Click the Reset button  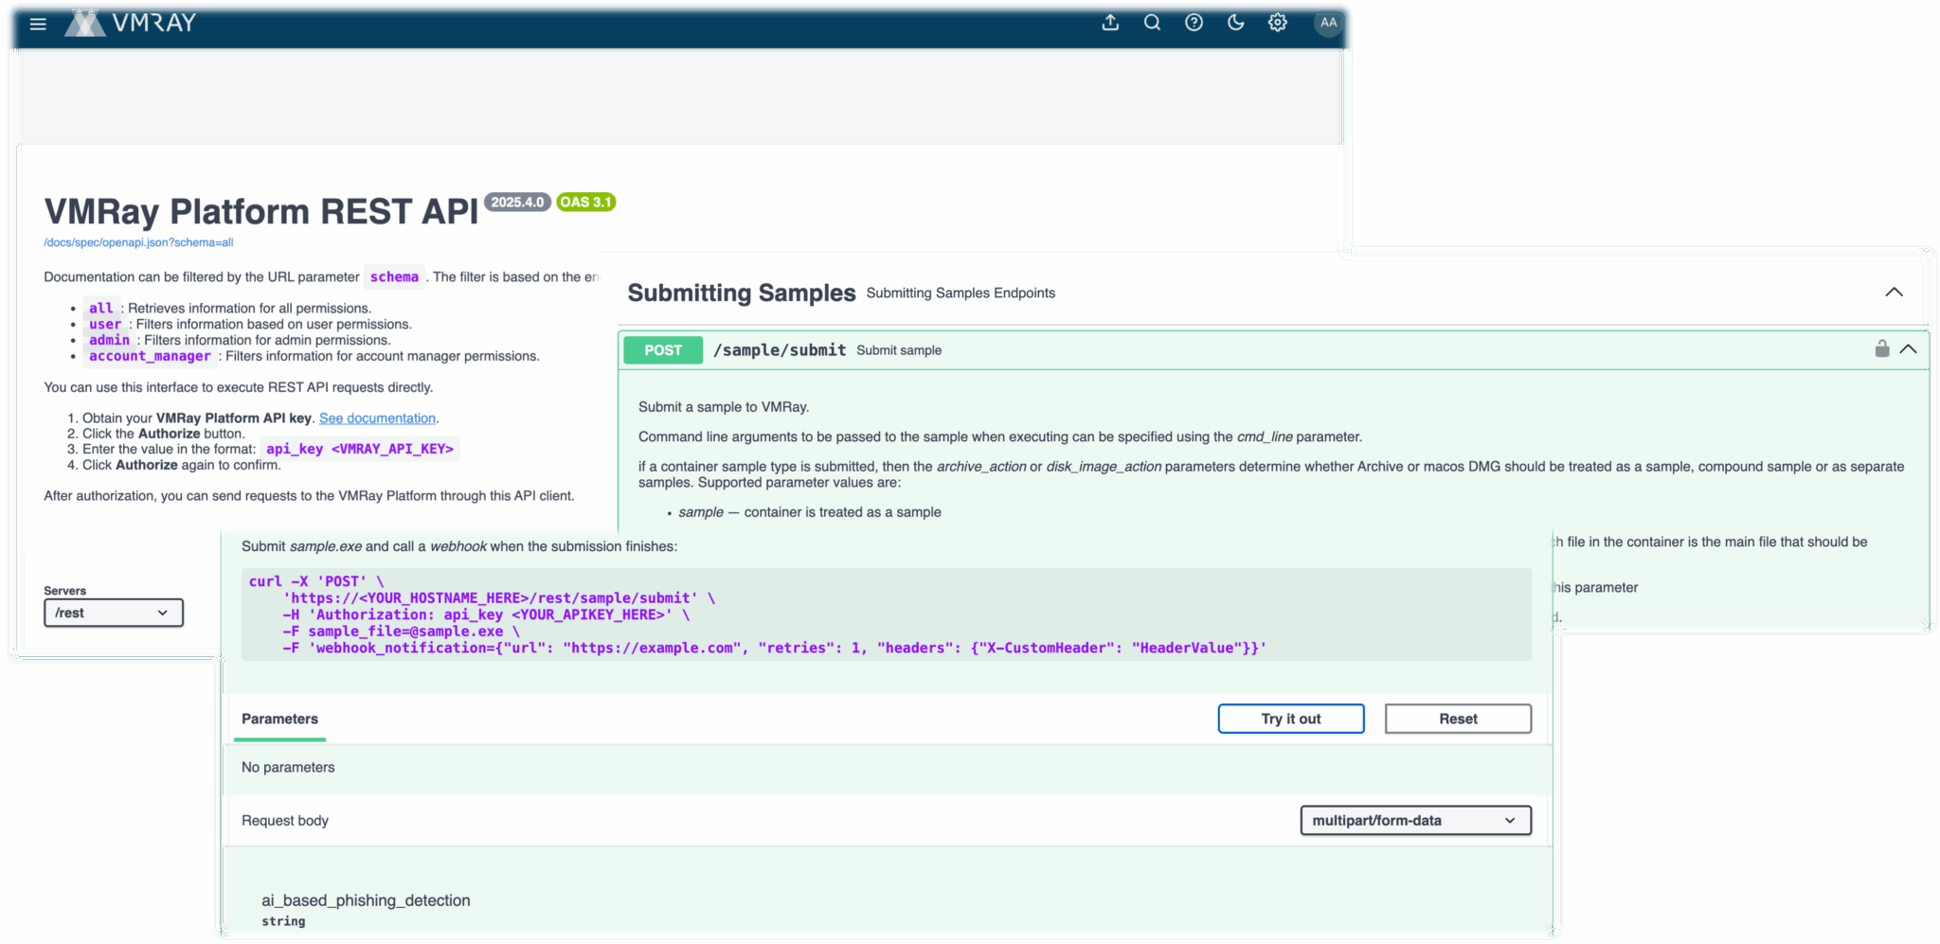(1457, 719)
